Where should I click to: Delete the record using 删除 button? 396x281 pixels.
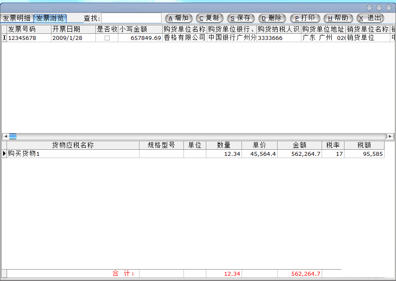pyautogui.click(x=272, y=18)
